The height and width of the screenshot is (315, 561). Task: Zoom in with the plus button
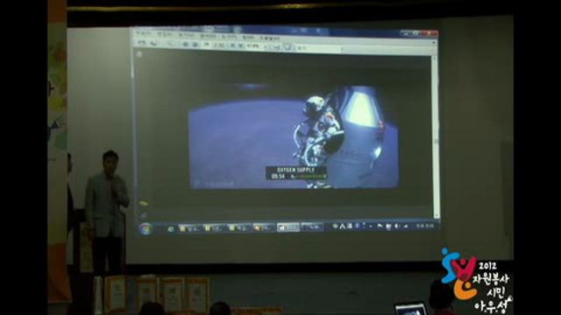240,45
